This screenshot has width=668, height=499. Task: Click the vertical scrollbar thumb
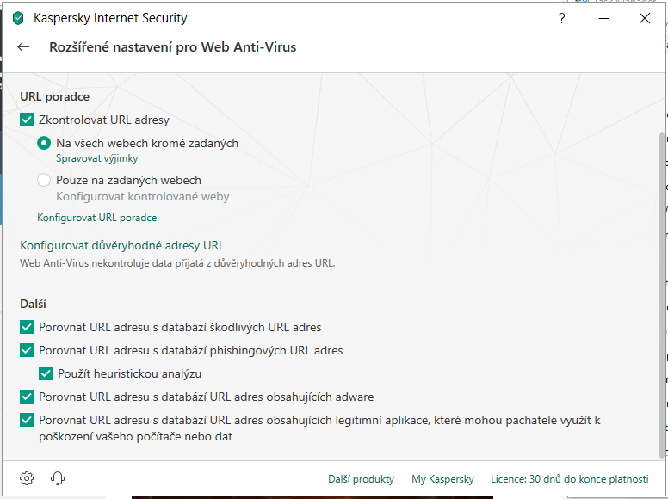tap(662, 294)
